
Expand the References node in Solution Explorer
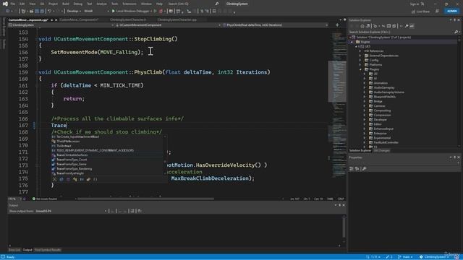pyautogui.click(x=360, y=51)
